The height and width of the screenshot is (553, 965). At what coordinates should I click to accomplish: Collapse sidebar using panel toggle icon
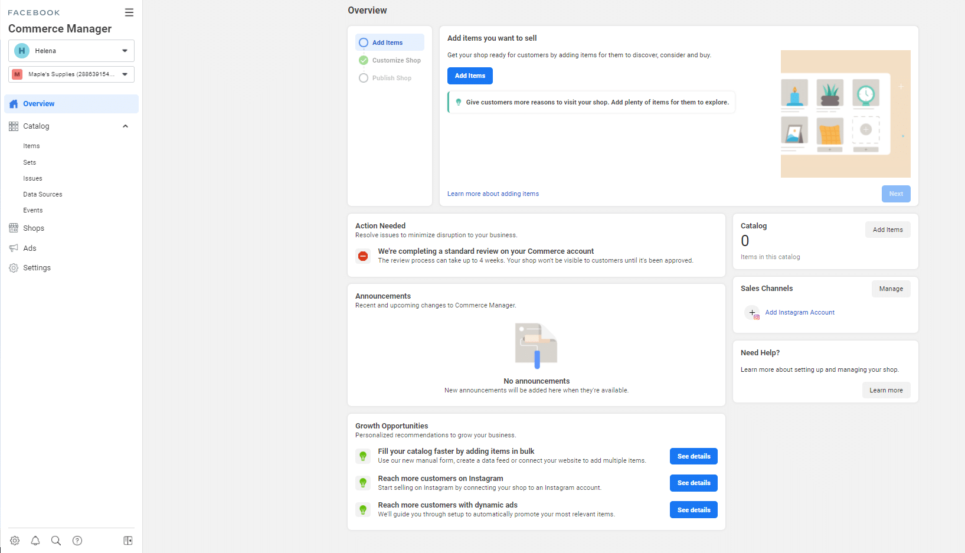128,541
